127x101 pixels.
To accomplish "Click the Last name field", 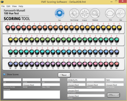I will click(x=51, y=80).
